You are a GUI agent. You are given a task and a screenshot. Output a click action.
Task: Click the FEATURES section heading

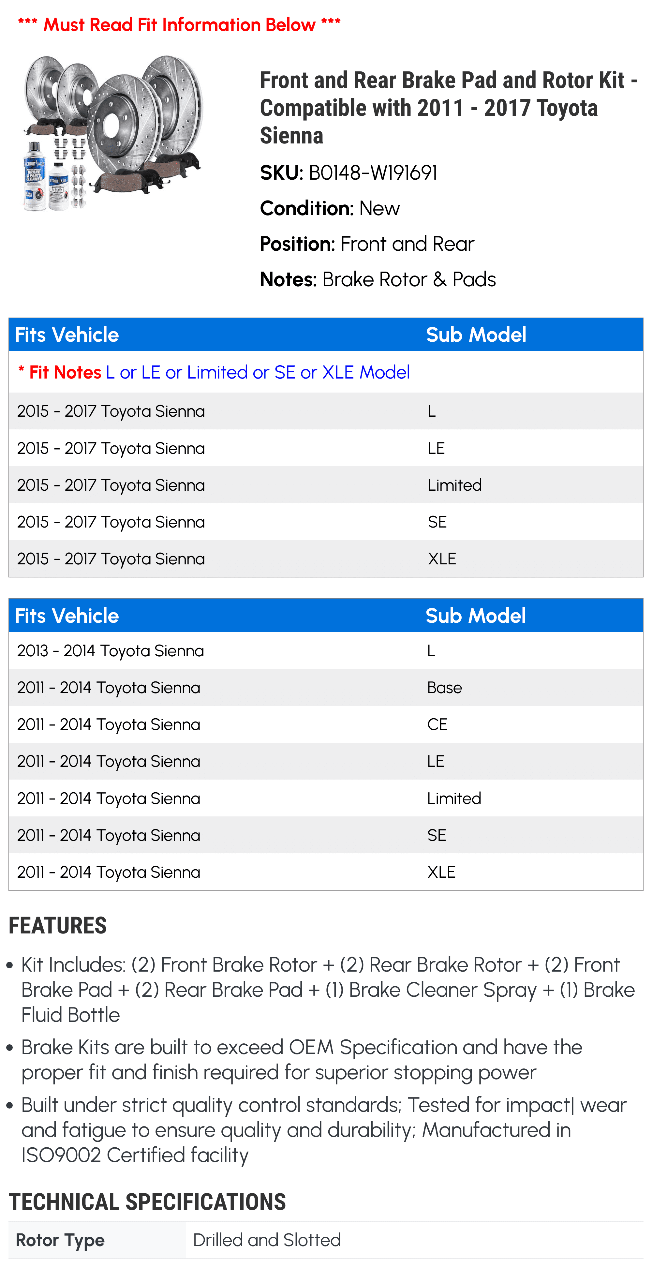[x=57, y=926]
